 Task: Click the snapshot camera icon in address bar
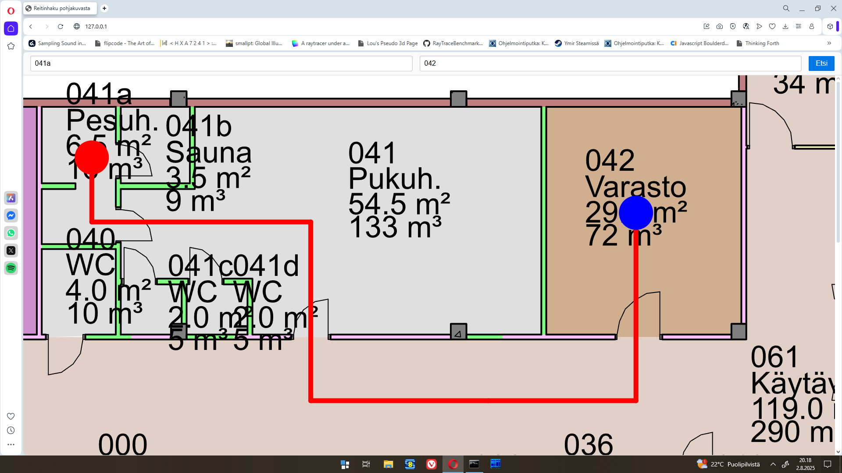point(720,27)
